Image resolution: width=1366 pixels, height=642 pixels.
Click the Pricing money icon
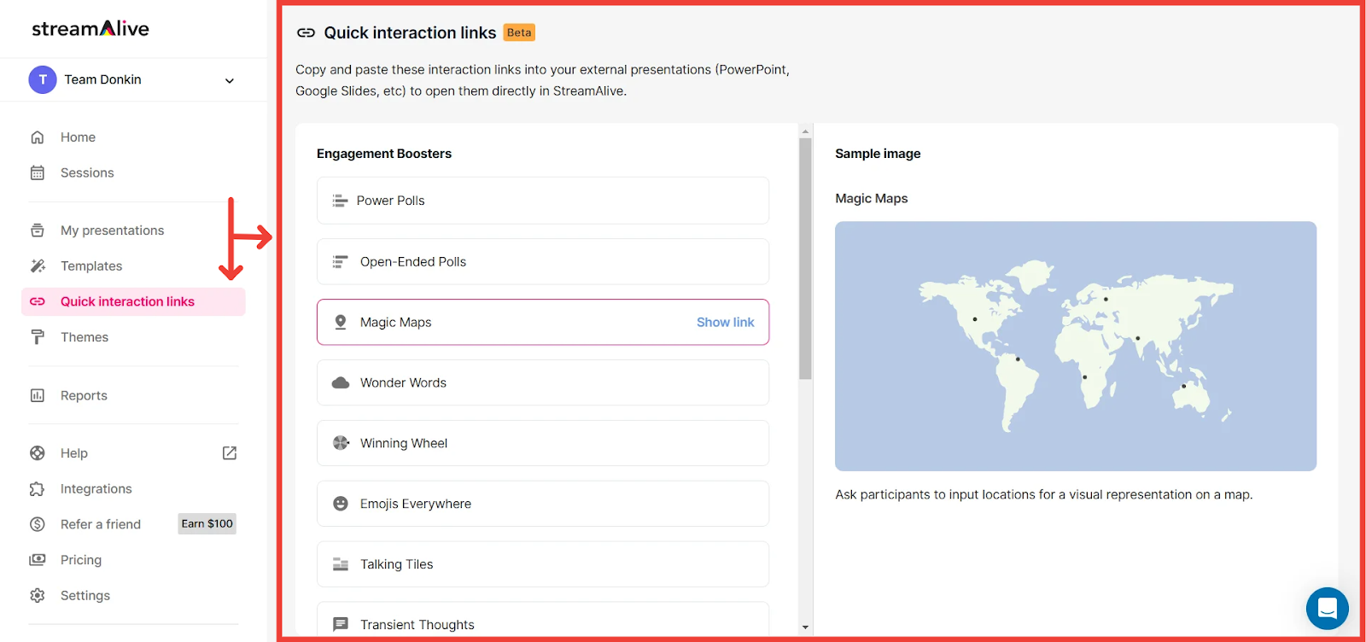click(x=38, y=560)
